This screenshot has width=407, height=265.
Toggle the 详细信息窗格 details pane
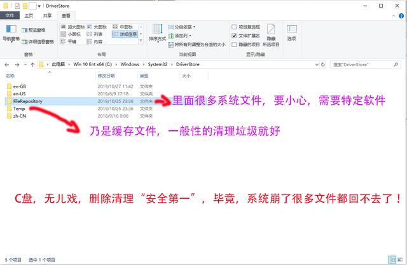click(x=38, y=41)
